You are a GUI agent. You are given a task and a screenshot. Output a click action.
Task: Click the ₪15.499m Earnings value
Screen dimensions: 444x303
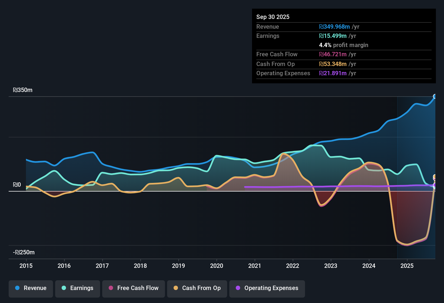[x=334, y=36]
